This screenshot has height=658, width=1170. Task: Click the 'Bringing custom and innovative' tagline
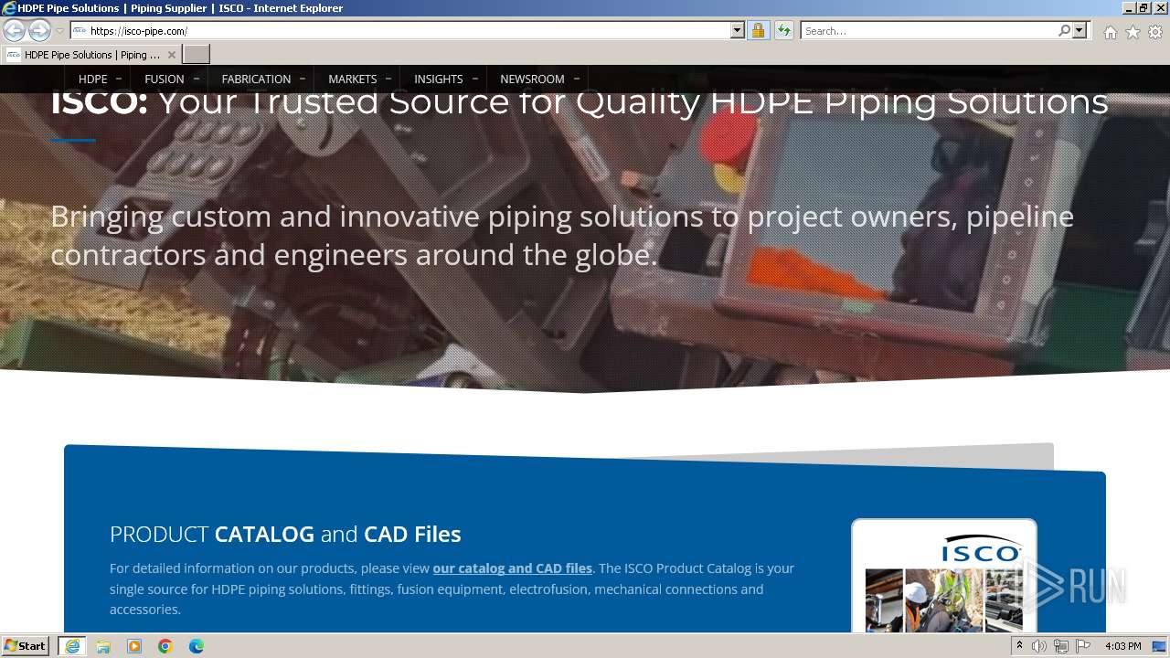coord(562,235)
